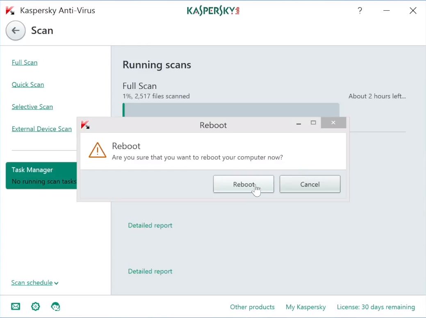Image resolution: width=426 pixels, height=318 pixels.
Task: Open My Kaspersky from the footer
Action: [305, 307]
